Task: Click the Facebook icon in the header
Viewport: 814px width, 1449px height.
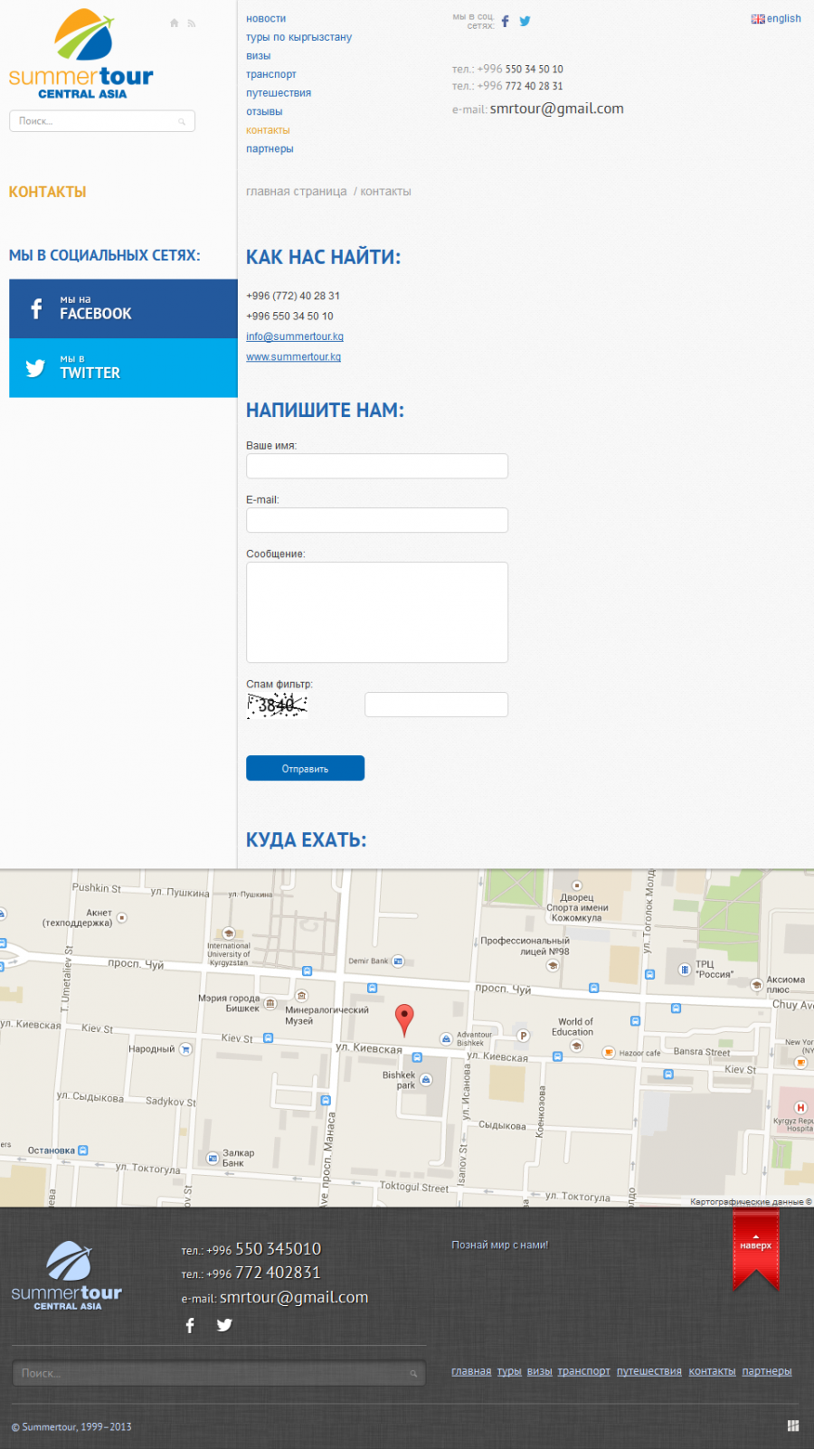Action: click(506, 22)
